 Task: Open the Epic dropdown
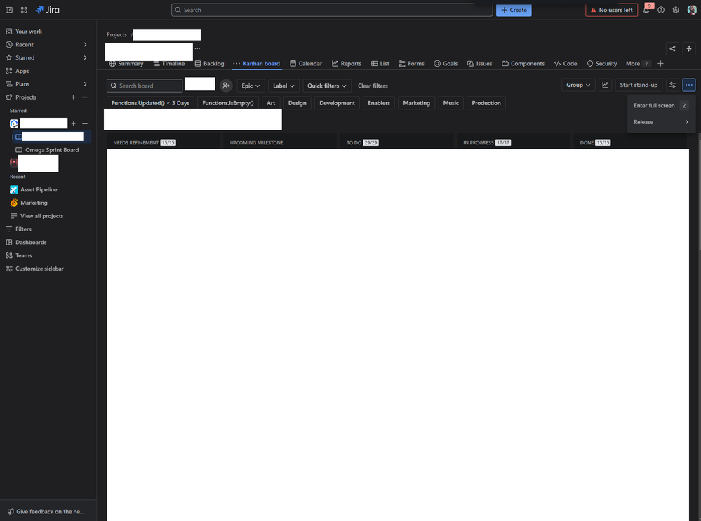click(x=251, y=85)
